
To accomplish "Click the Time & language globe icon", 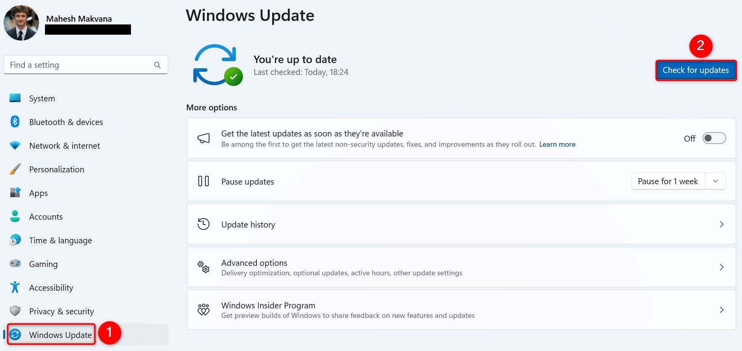I will [15, 240].
